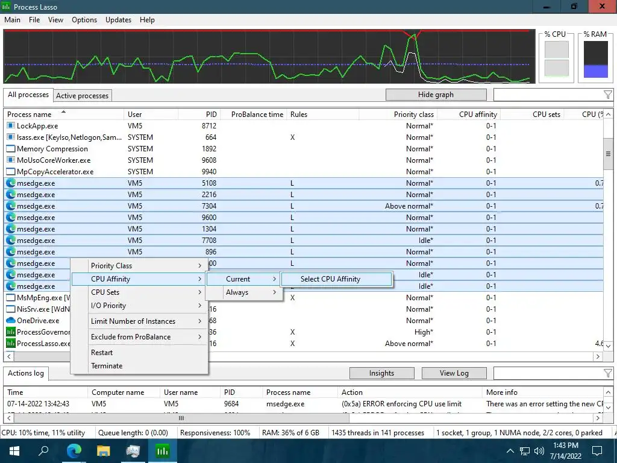Image resolution: width=617 pixels, height=463 pixels.
Task: Launch Microsoft Edge from the taskbar
Action: (x=74, y=451)
